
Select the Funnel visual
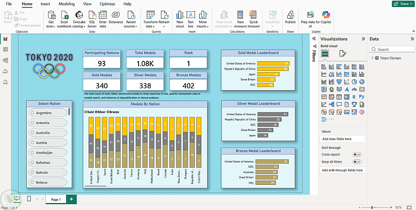click(339, 82)
